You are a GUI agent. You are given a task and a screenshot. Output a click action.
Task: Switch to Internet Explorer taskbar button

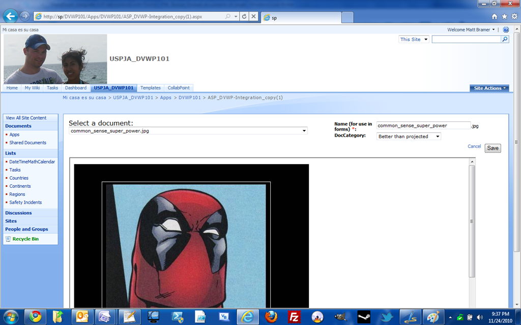coord(248,317)
